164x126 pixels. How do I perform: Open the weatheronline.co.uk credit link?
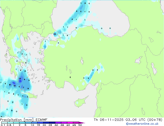coord(142,124)
